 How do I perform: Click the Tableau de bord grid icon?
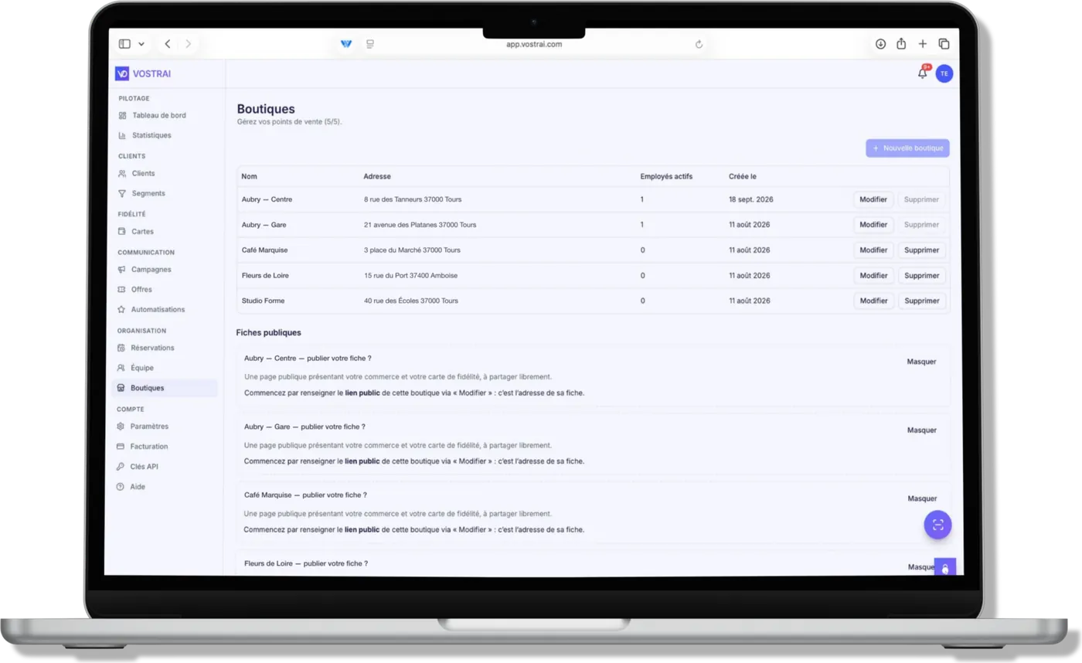(x=122, y=115)
